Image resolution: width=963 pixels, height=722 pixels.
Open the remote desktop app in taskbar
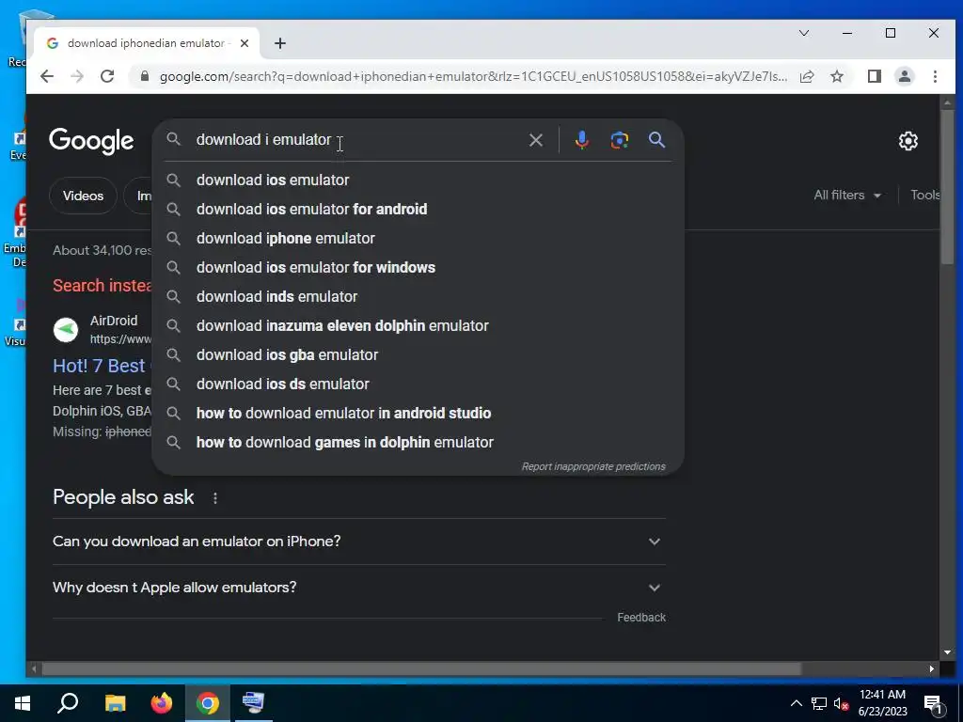coord(254,703)
